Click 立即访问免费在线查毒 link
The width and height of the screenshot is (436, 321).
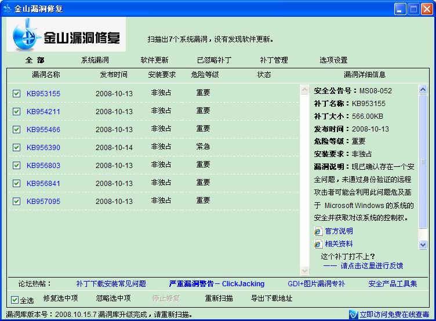[394, 315]
